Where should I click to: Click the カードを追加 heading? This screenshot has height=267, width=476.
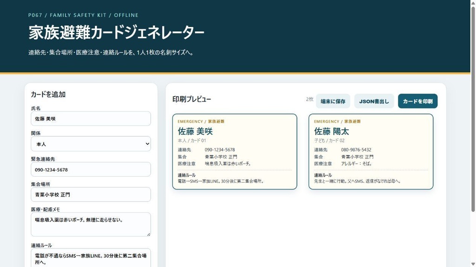pos(48,95)
